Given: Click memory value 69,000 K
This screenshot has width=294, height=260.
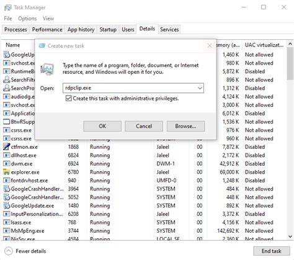Looking at the screenshot, I should point(229,172).
